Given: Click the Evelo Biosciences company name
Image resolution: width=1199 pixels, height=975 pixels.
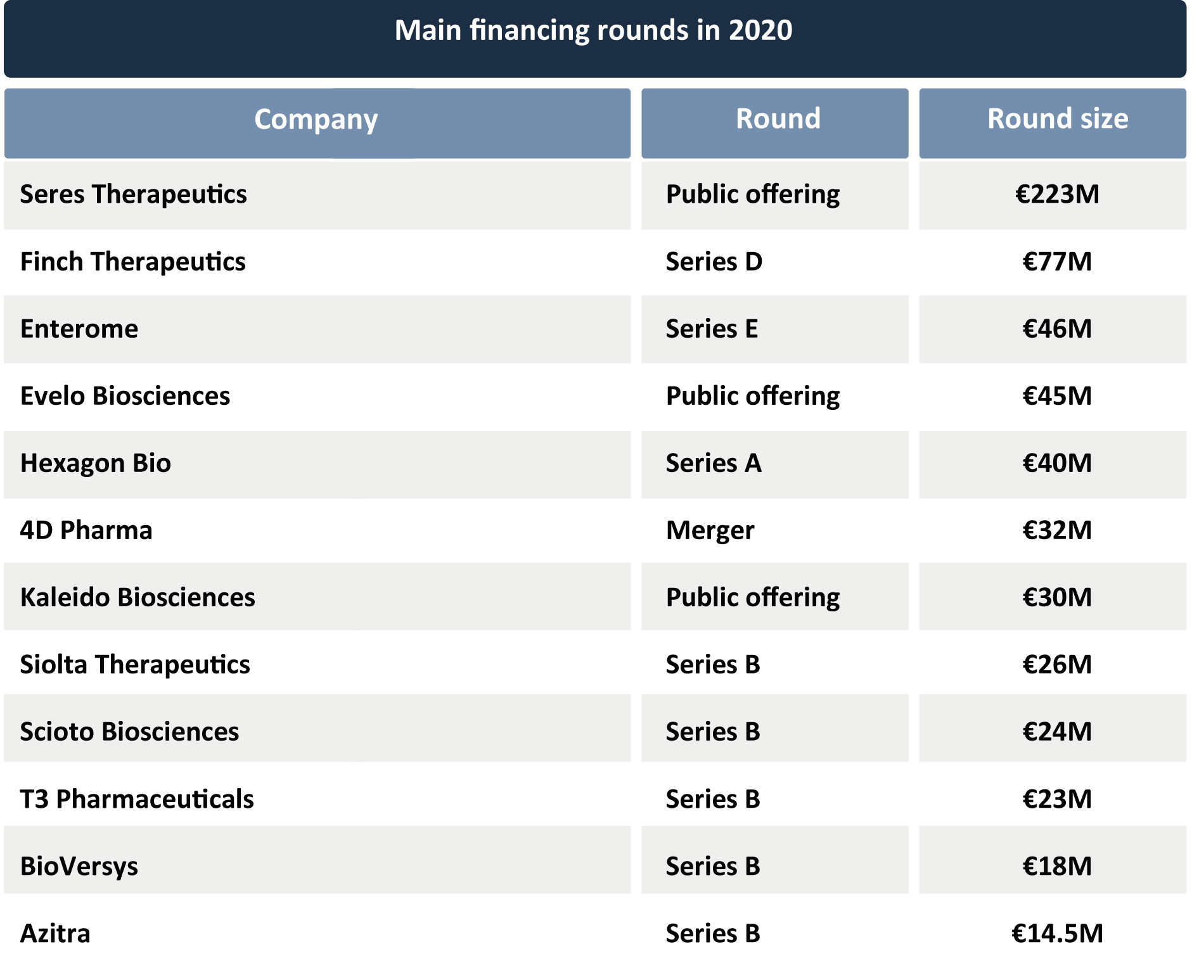Looking at the screenshot, I should [x=125, y=396].
